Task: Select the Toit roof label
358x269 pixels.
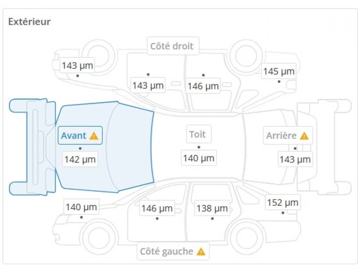Action: tap(197, 134)
